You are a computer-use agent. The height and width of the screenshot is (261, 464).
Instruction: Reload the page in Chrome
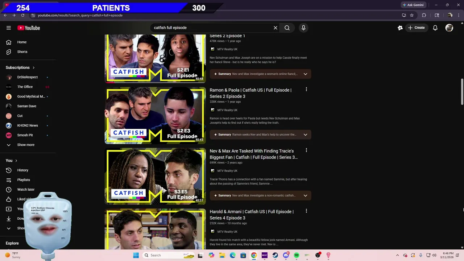click(22, 15)
